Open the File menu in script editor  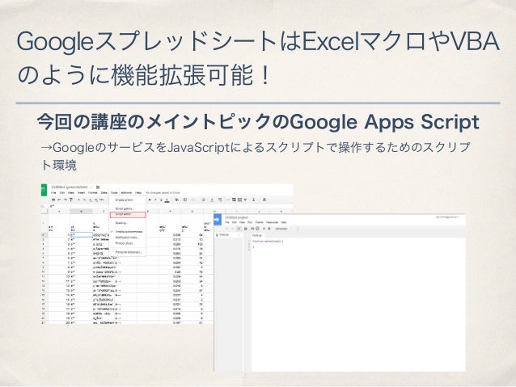pos(227,222)
